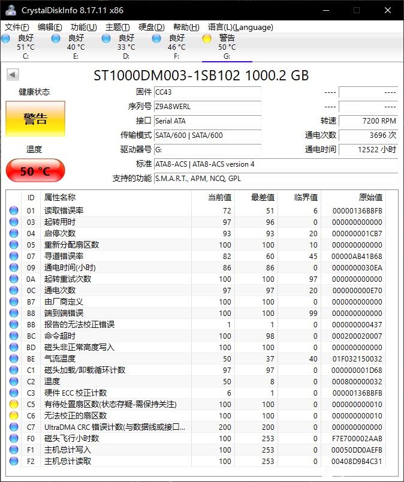This screenshot has height=482, width=404.
Task: Click status icon for attribute F1 主机总计写入
Action: click(14, 450)
